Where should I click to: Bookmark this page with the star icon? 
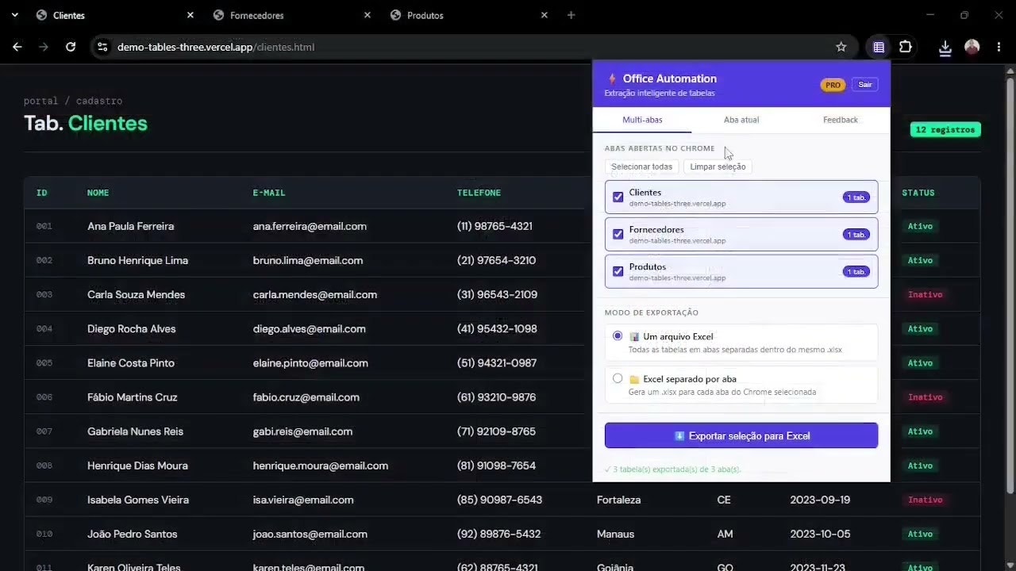click(841, 47)
